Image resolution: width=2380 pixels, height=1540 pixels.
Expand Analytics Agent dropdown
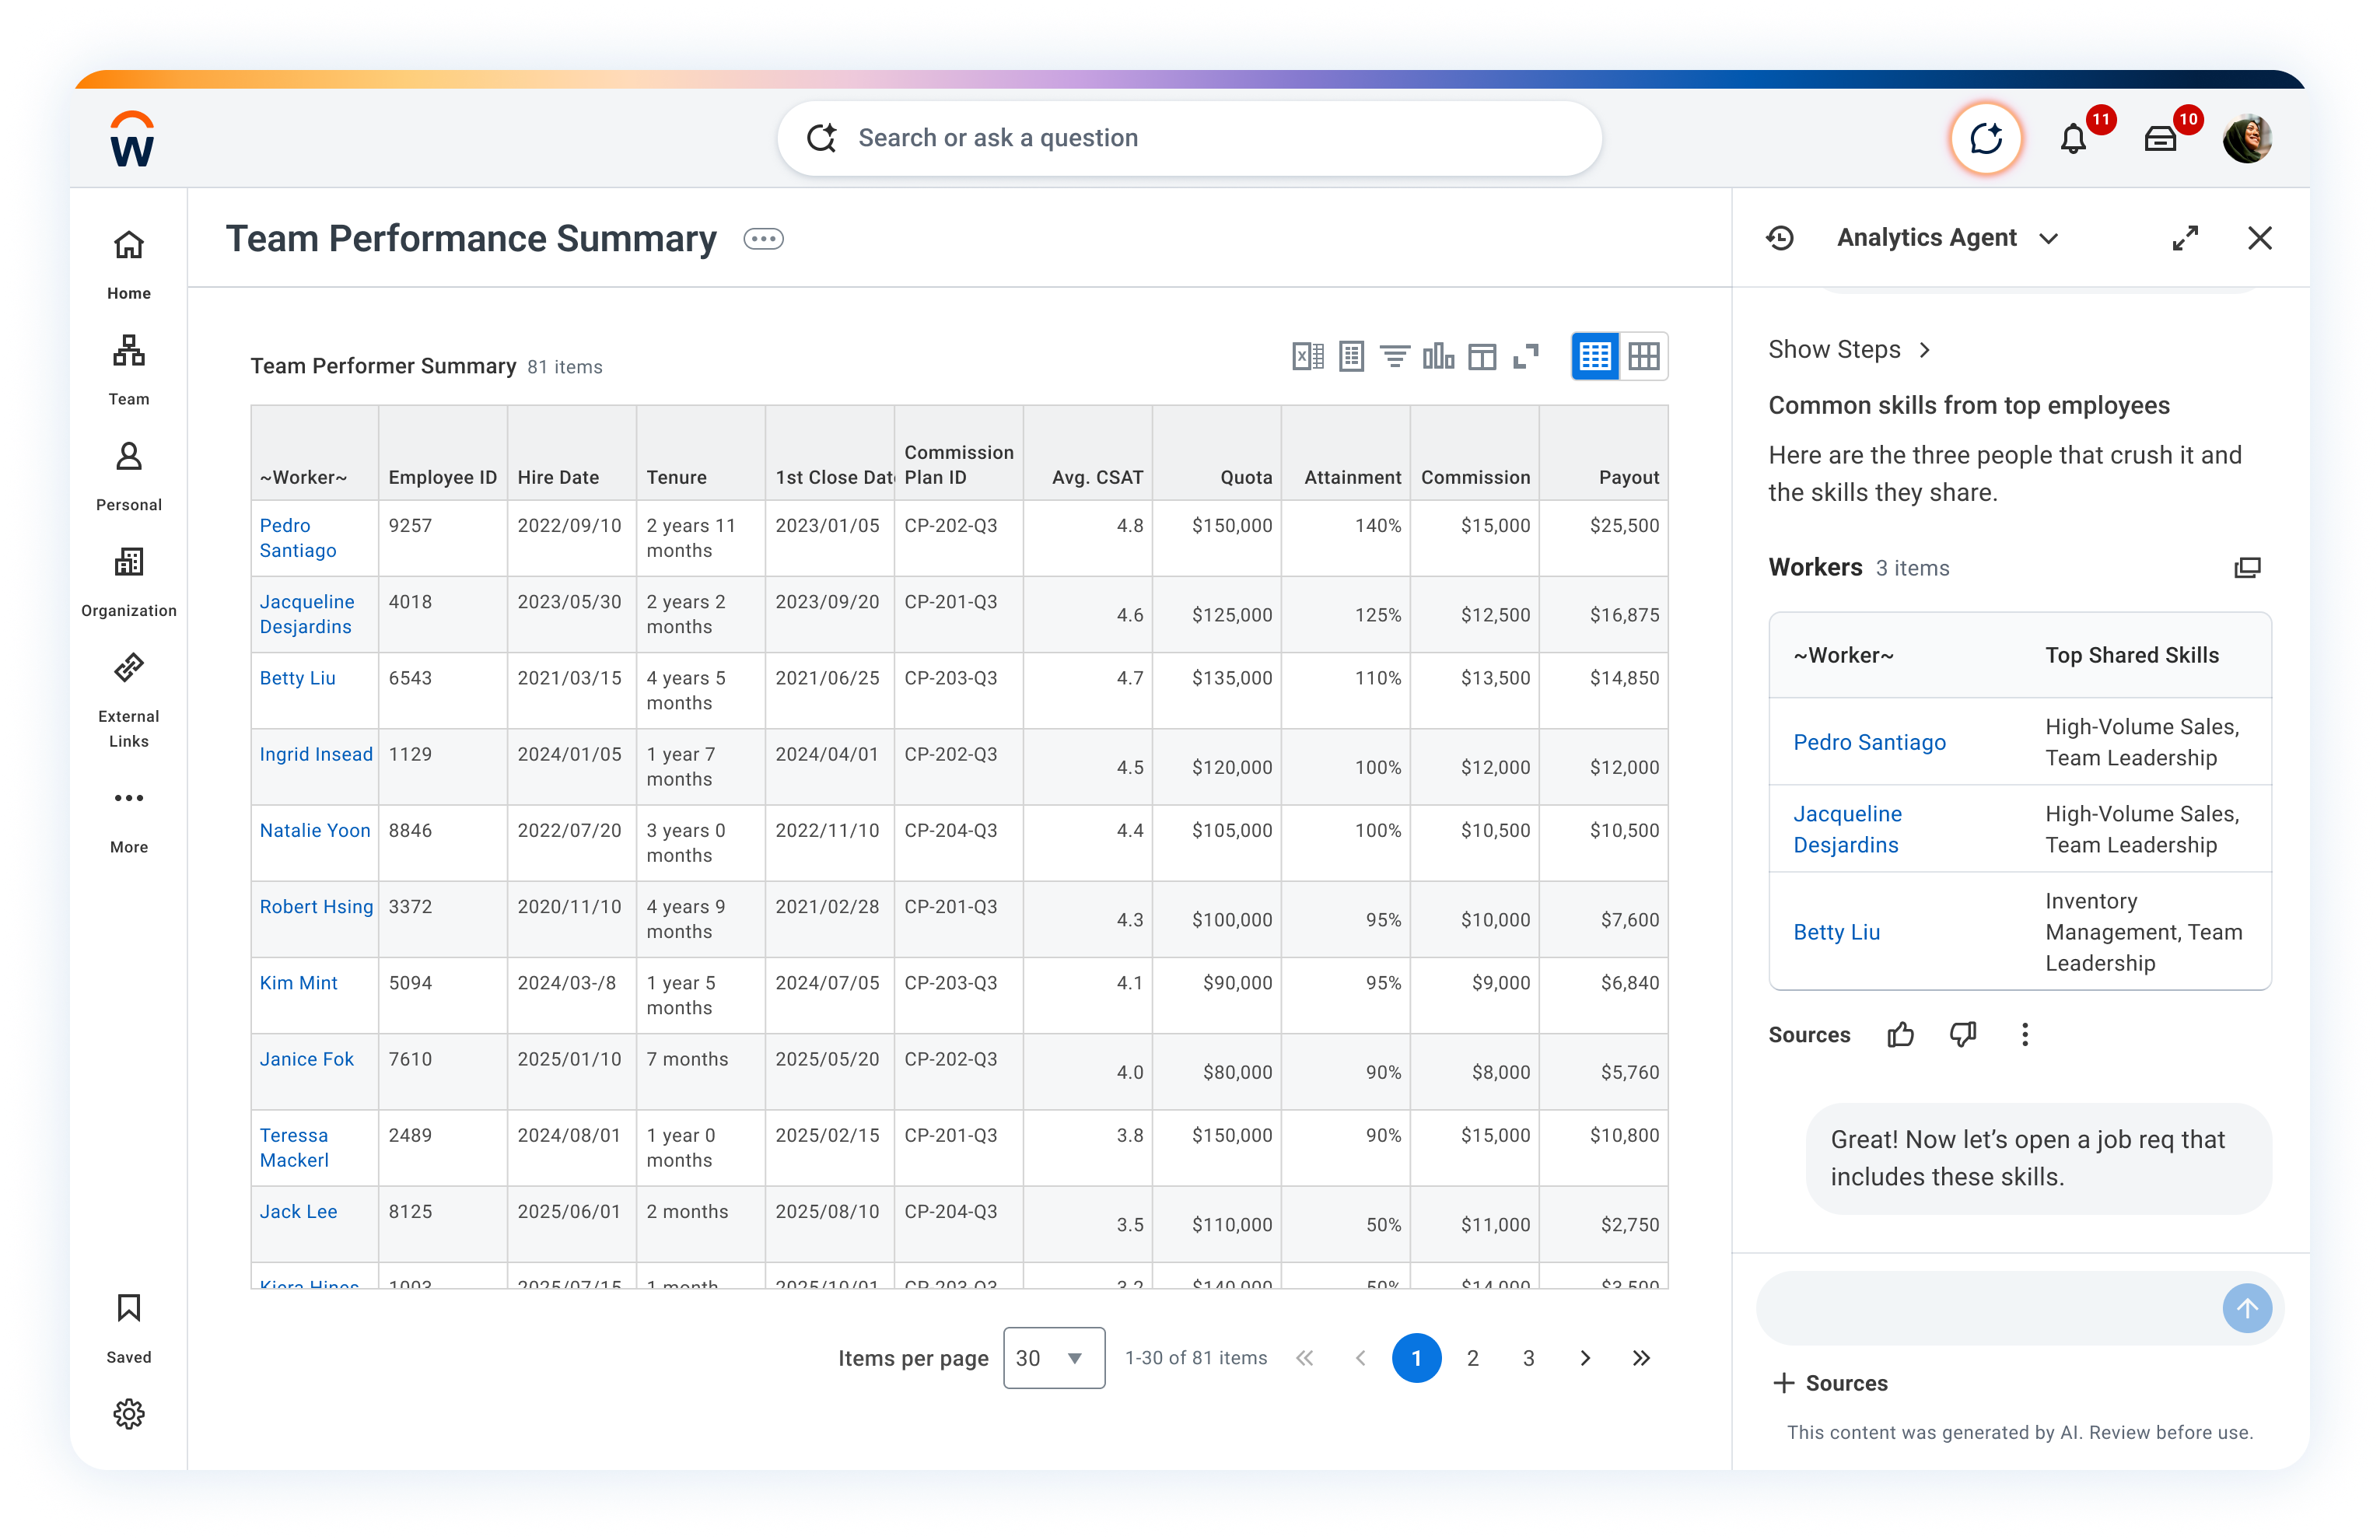tap(2049, 238)
